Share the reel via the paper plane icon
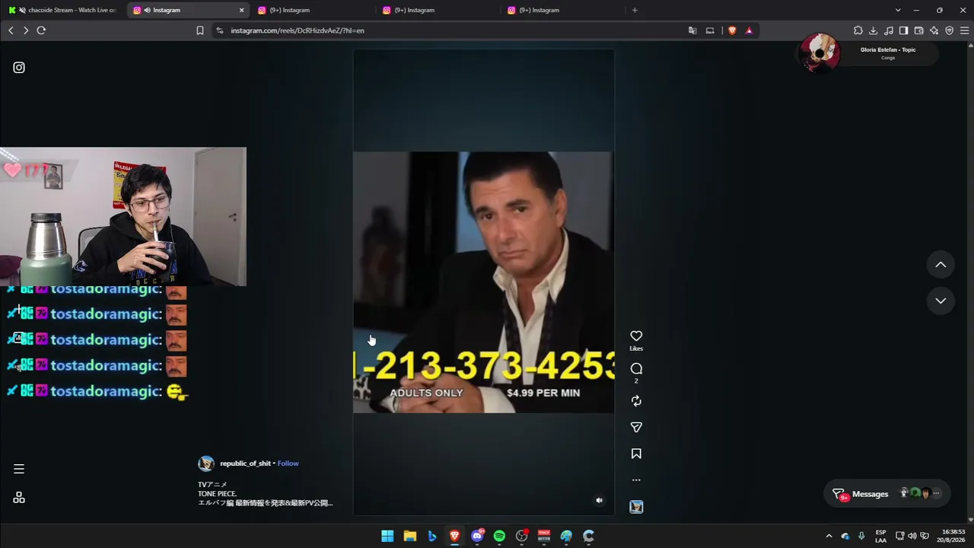The image size is (974, 548). click(x=636, y=428)
